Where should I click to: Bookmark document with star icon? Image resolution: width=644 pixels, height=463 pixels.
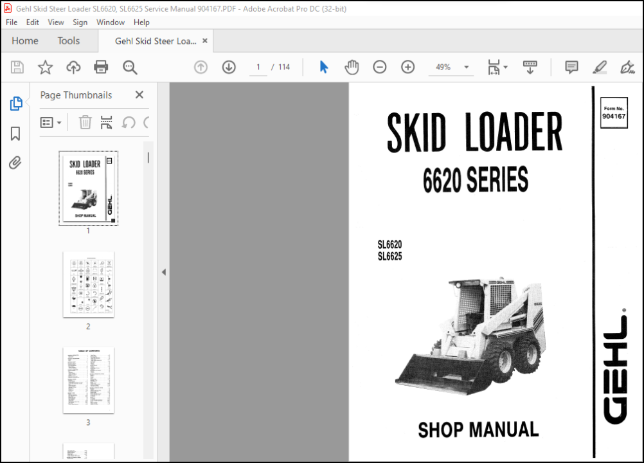45,68
